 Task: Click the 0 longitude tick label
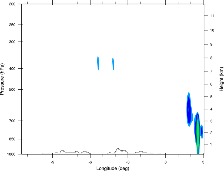pos(165,162)
